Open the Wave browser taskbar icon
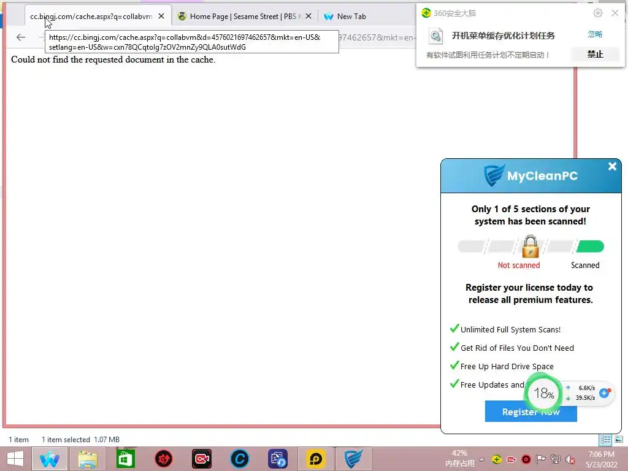The width and height of the screenshot is (628, 471). click(x=50, y=459)
